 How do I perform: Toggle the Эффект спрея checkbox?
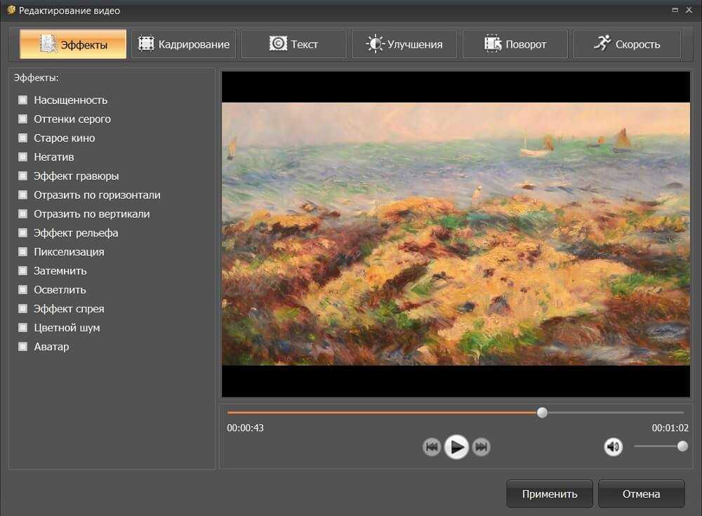click(x=23, y=308)
